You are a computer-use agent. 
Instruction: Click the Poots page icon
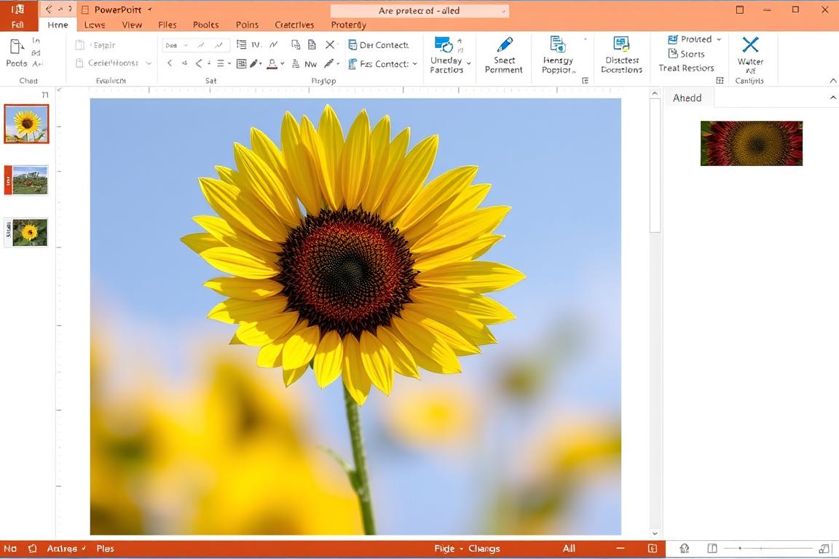[16, 48]
